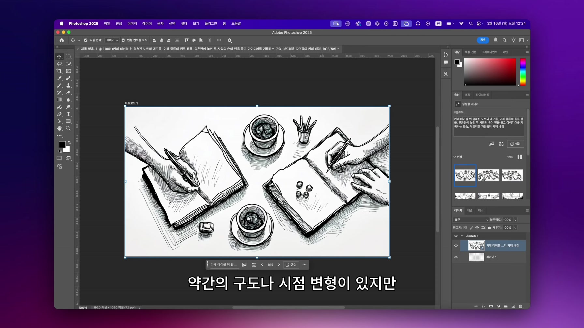Open the 채우기 fill dropdown arrow
584x328 pixels.
point(515,228)
